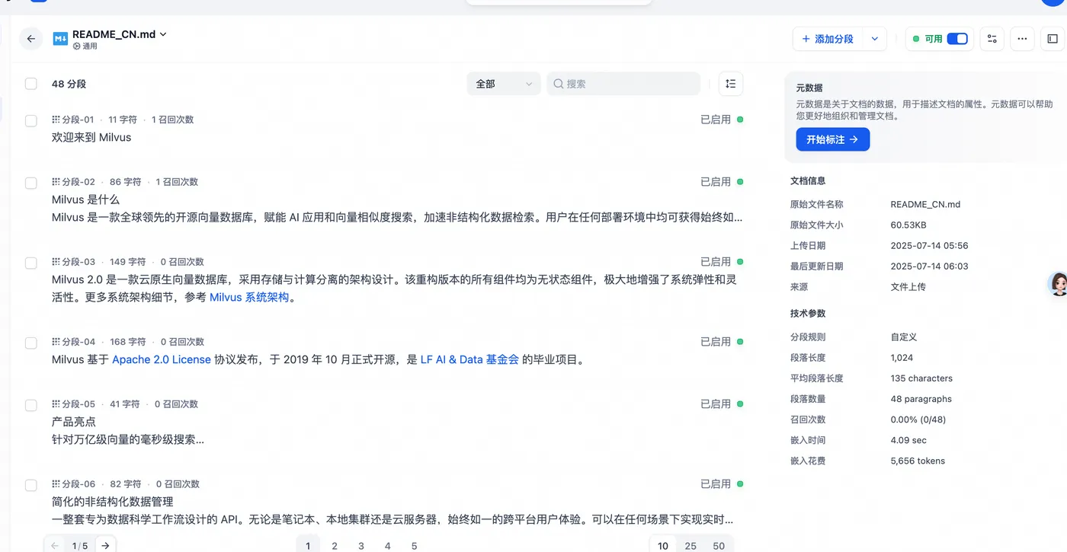This screenshot has height=552, width=1067.
Task: Open the Apache 2.0 License link
Action: (x=162, y=359)
